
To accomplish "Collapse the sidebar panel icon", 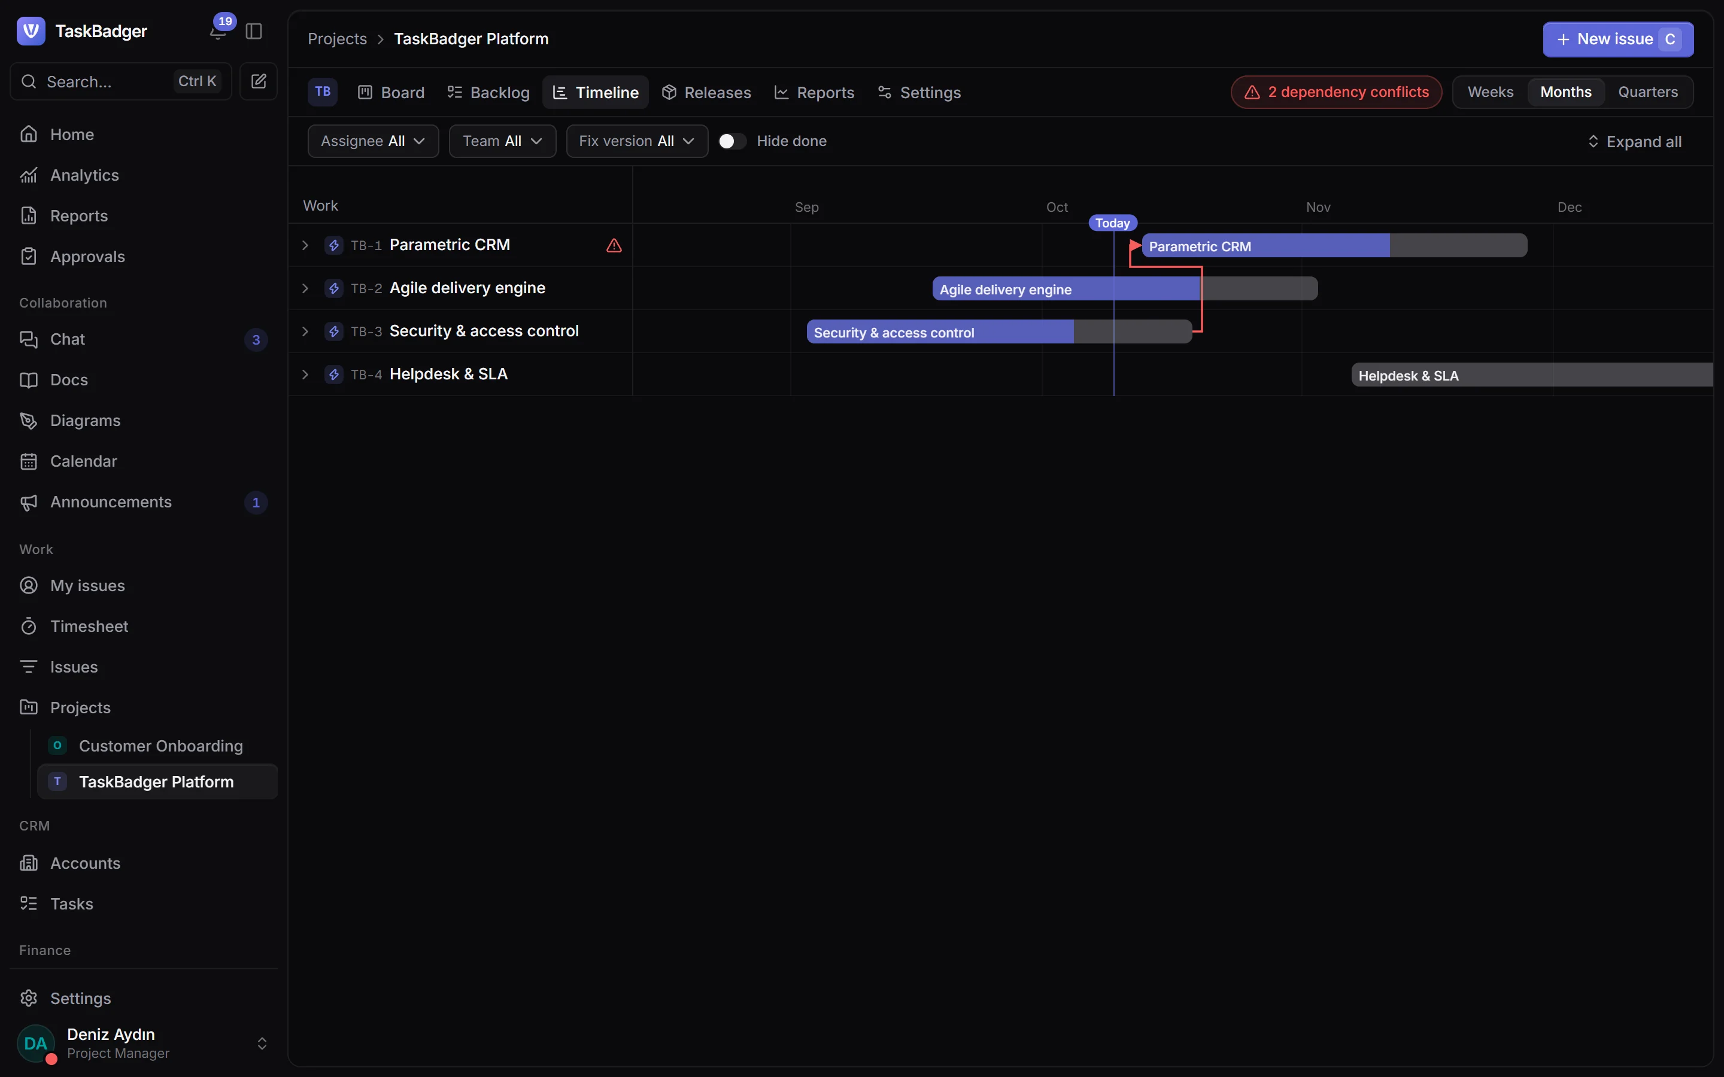I will coord(254,31).
